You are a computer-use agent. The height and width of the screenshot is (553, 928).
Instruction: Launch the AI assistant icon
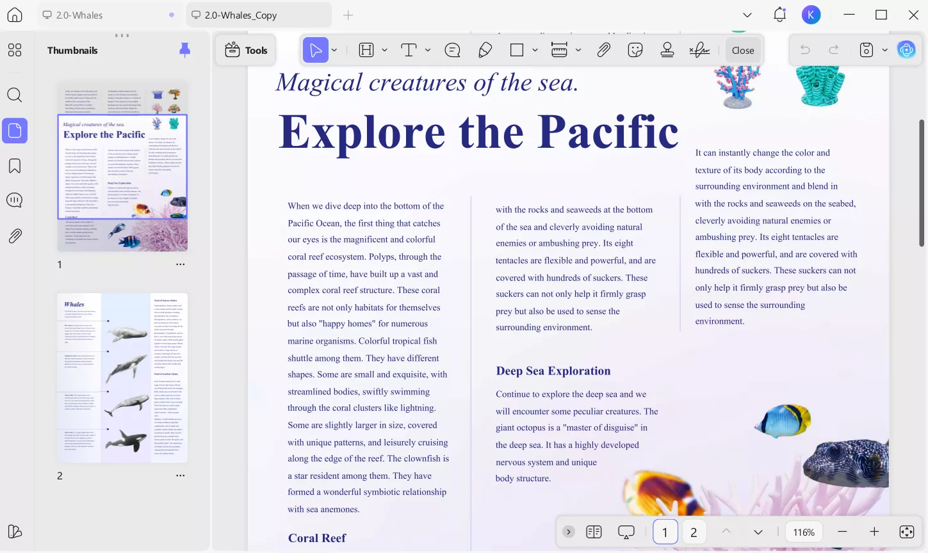(x=906, y=50)
